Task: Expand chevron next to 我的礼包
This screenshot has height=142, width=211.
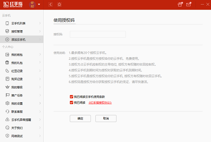Action: tap(40, 62)
